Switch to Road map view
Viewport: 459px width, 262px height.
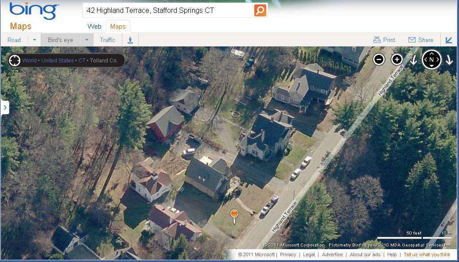point(14,40)
